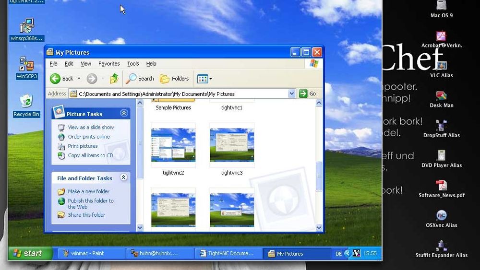Open the Address bar dropdown
Image resolution: width=480 pixels, height=270 pixels.
point(292,94)
